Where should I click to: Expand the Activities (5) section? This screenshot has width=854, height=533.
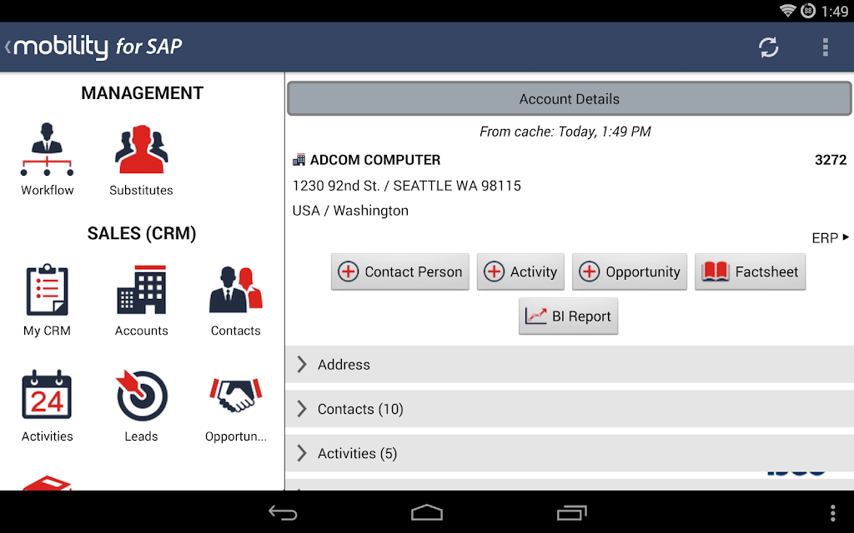(x=569, y=453)
